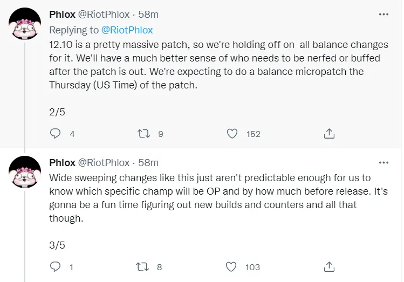Like the 2/5 tweet with 152 likes

tap(232, 133)
